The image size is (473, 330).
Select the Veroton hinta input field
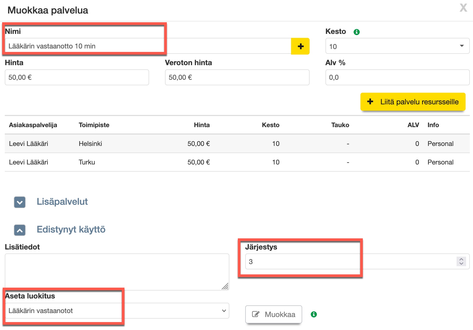coord(237,77)
